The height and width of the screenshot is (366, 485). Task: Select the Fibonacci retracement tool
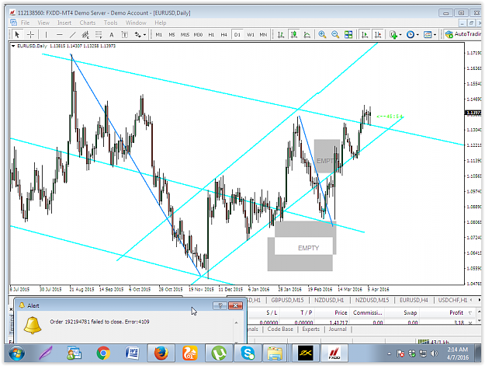tap(99, 35)
